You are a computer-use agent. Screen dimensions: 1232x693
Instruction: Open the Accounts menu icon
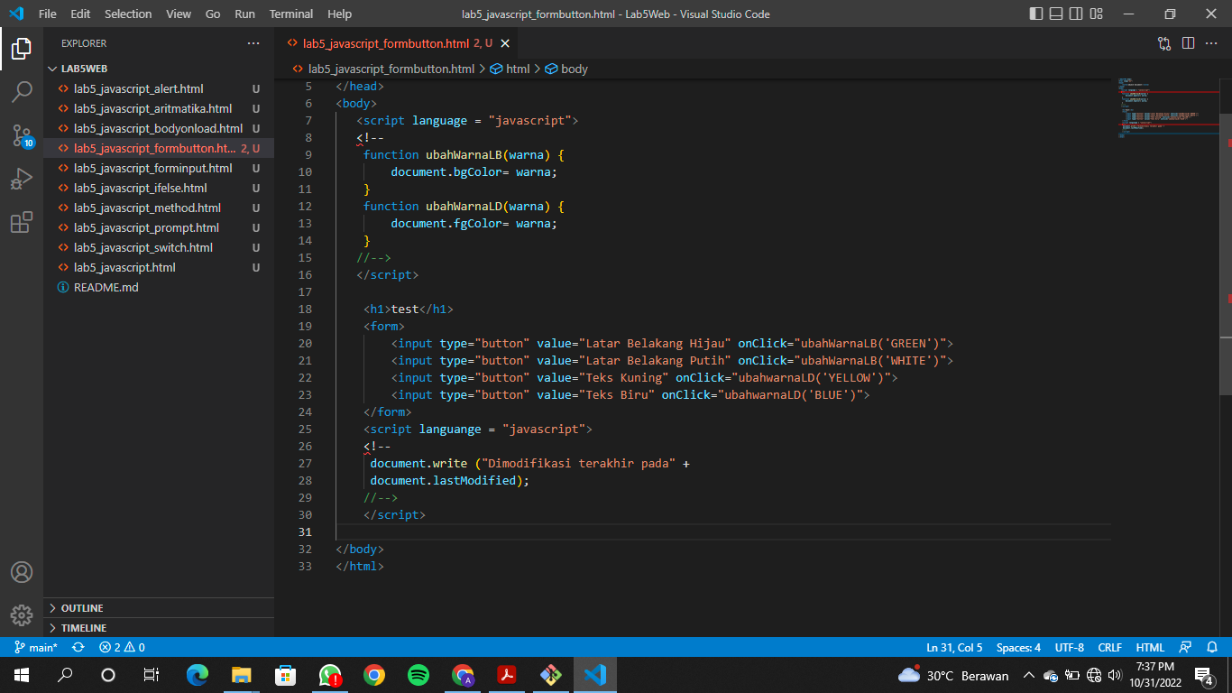coord(22,572)
